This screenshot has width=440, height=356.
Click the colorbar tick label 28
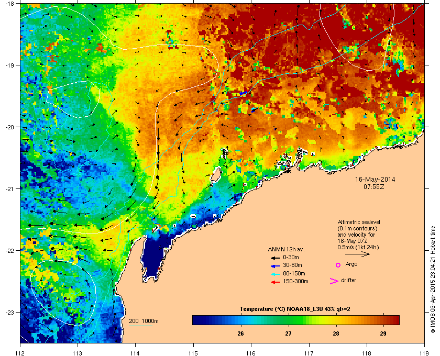pos(336,333)
